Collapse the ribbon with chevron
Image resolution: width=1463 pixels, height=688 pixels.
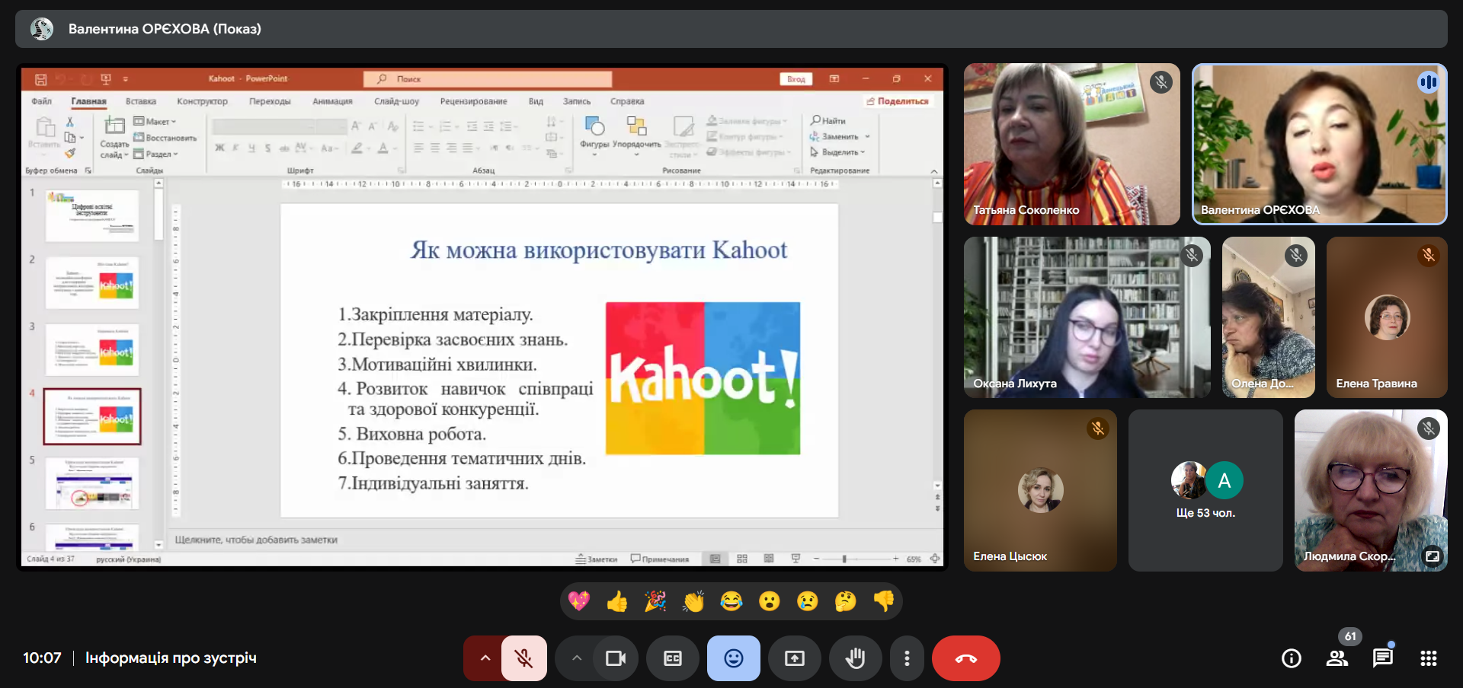pos(934,171)
